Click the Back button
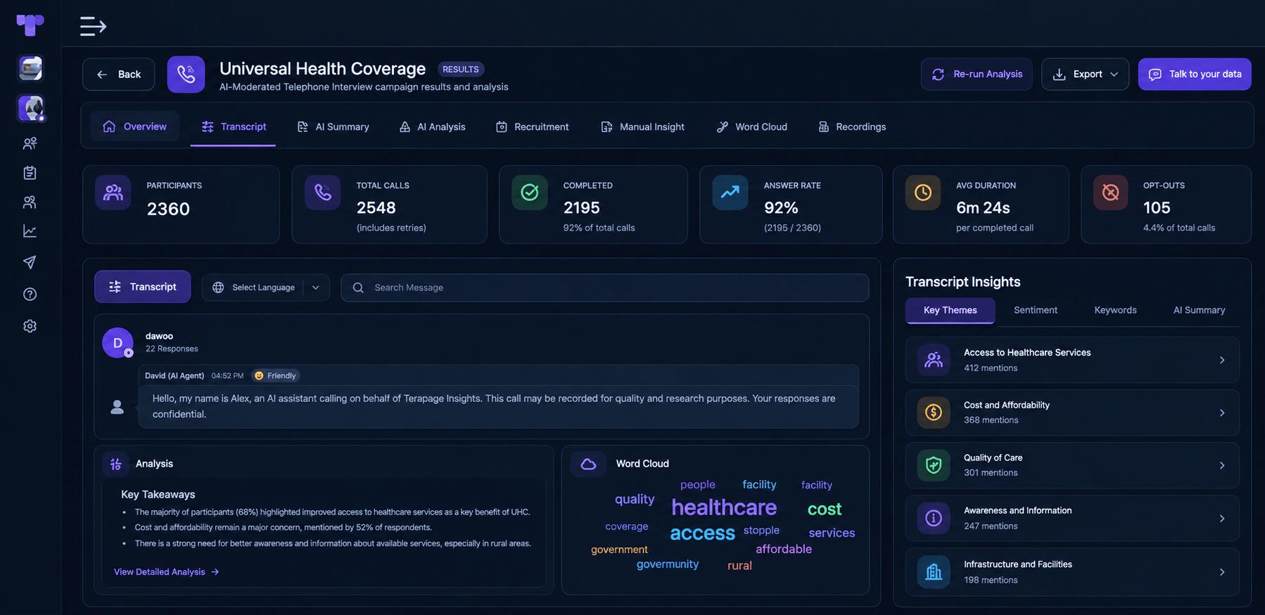Screen dimensions: 1265x615 [x=118, y=75]
